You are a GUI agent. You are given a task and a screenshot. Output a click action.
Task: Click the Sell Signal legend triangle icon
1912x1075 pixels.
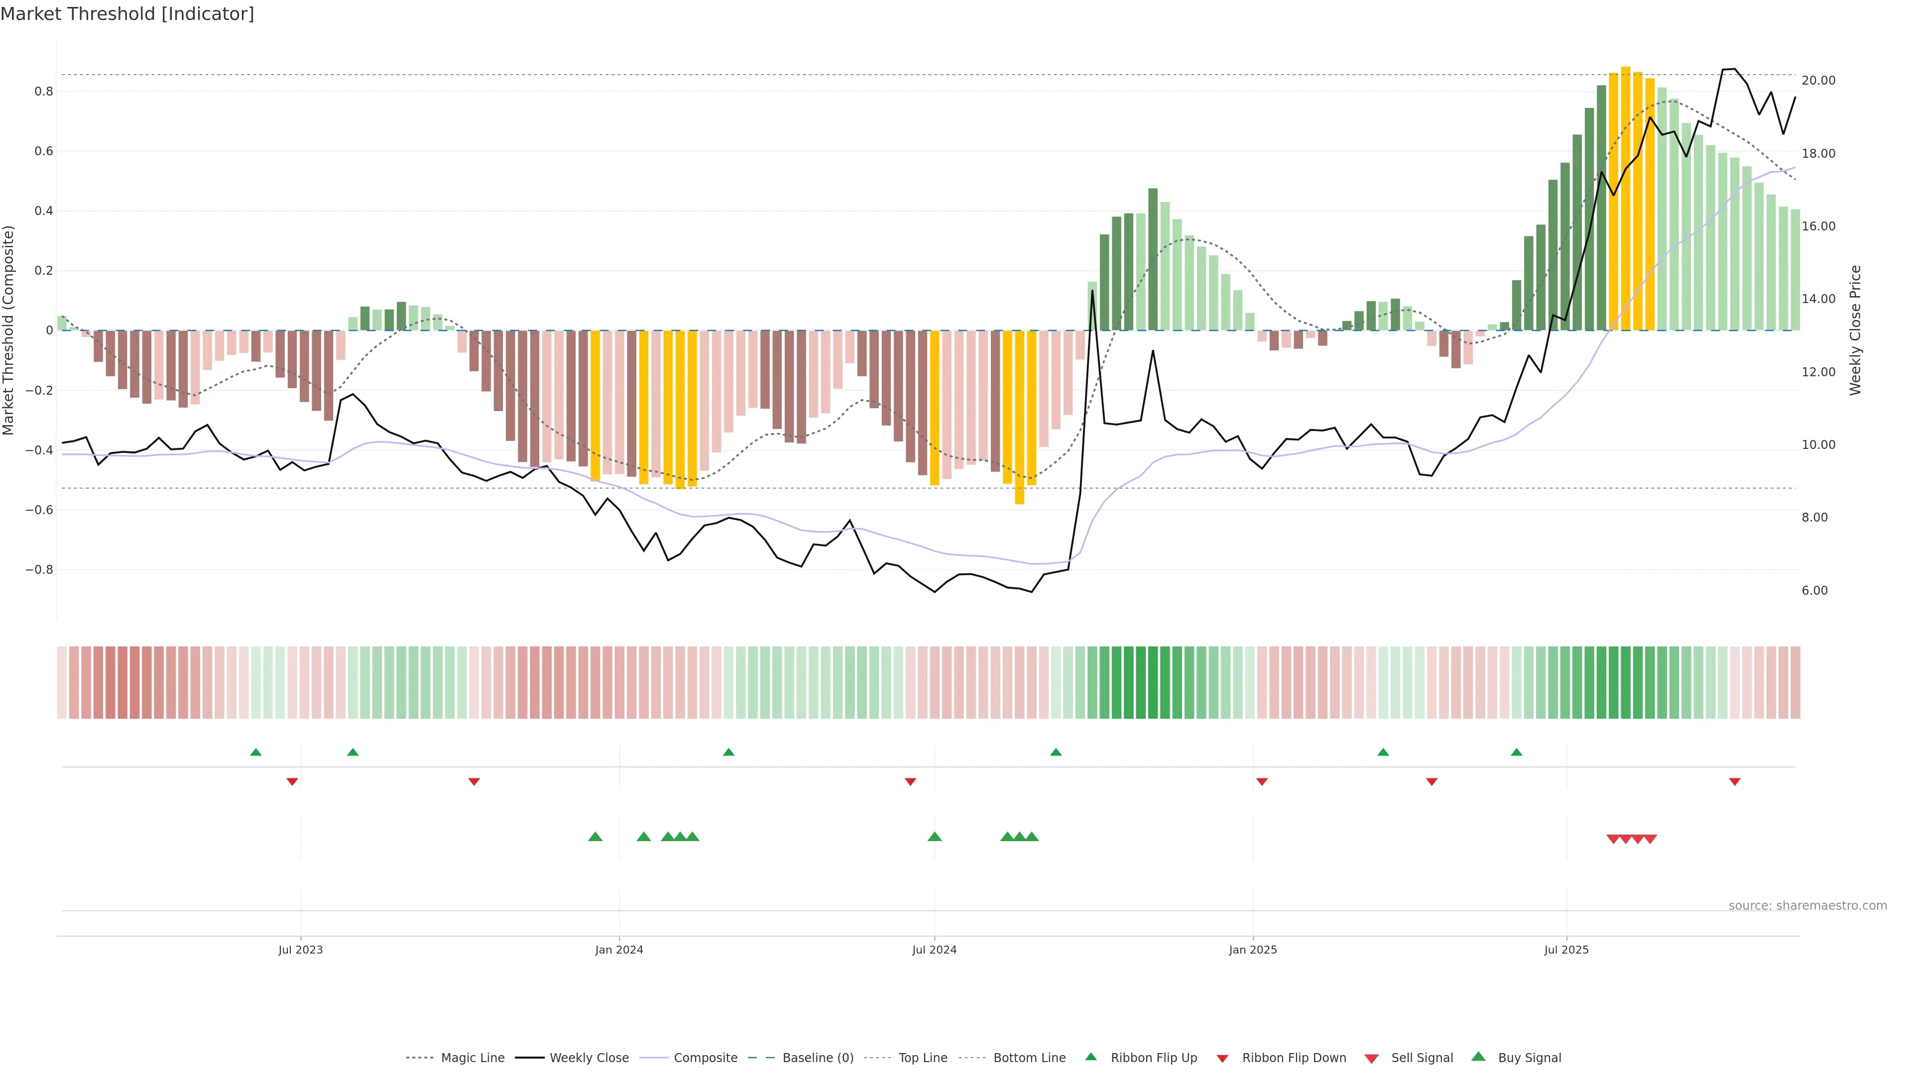pyautogui.click(x=1371, y=1059)
